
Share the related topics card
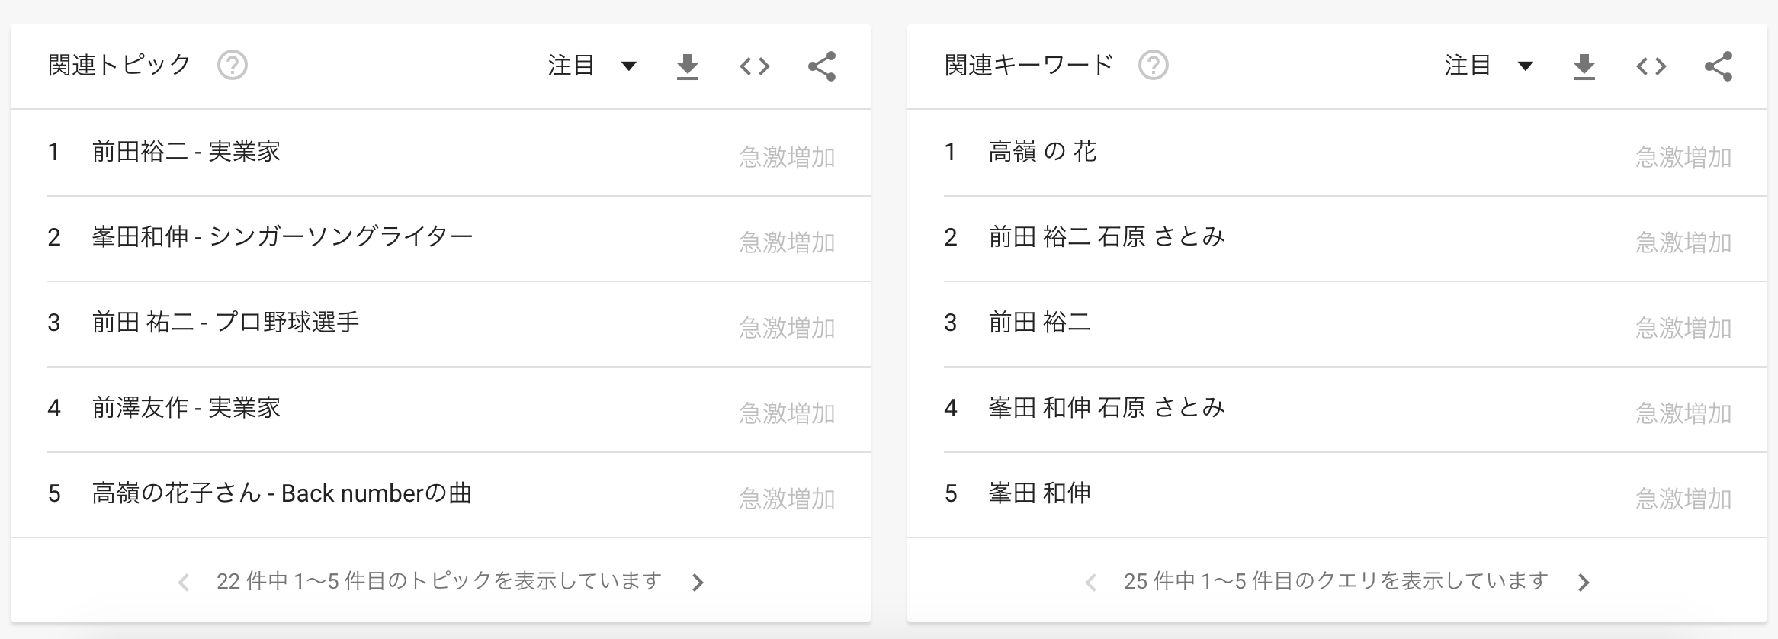click(822, 66)
